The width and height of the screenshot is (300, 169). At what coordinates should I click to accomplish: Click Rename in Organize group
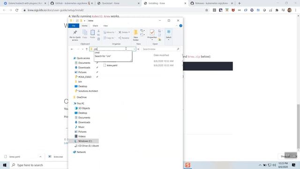124,38
